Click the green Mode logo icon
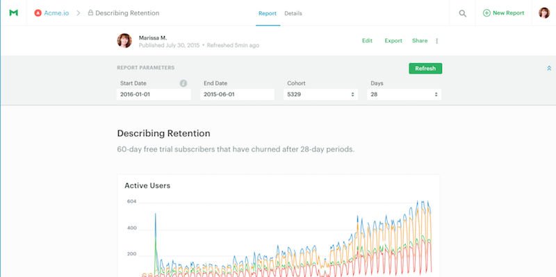Screen dimensions: 556x277 pyautogui.click(x=13, y=12)
